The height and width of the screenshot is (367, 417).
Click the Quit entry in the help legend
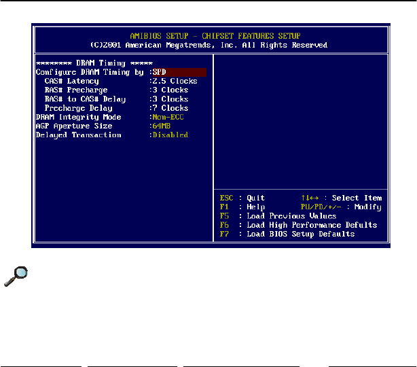click(255, 198)
